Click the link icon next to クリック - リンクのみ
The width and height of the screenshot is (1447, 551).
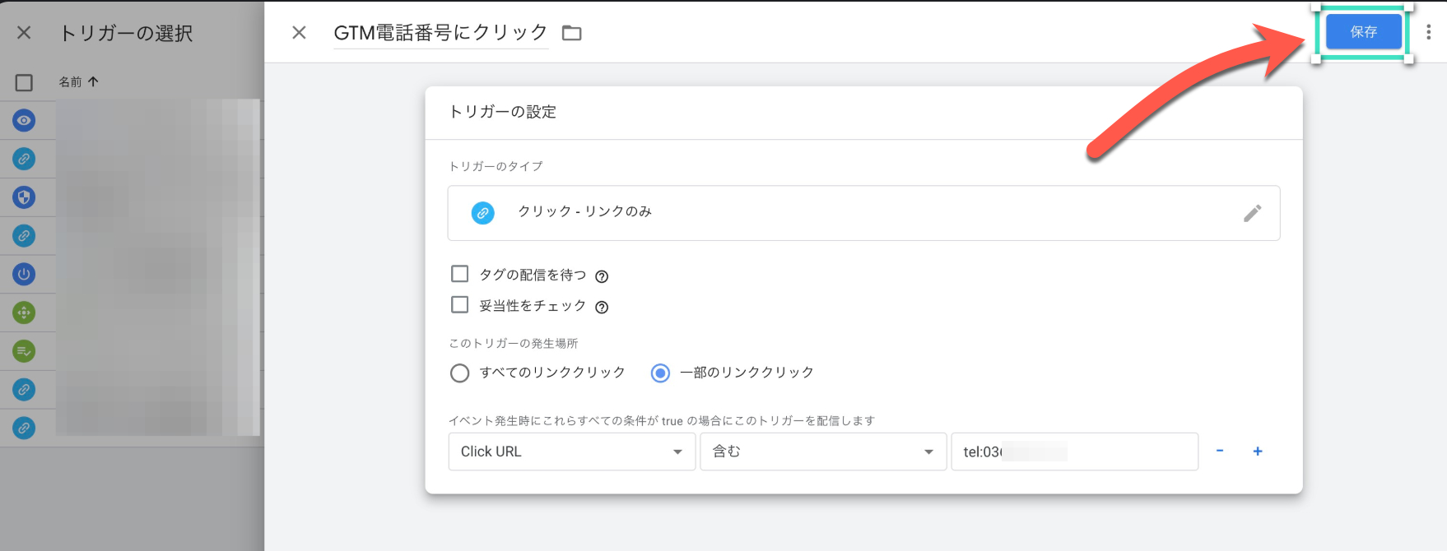[x=482, y=213]
